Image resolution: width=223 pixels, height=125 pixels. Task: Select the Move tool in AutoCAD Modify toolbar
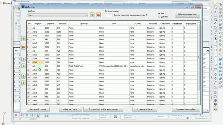point(215,23)
